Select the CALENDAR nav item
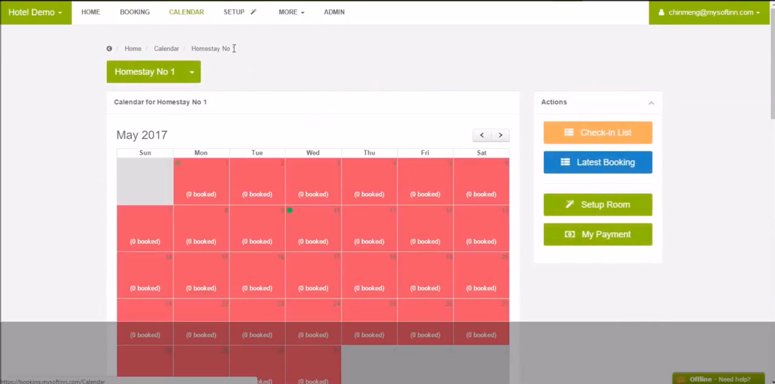The width and height of the screenshot is (775, 384). coord(186,12)
